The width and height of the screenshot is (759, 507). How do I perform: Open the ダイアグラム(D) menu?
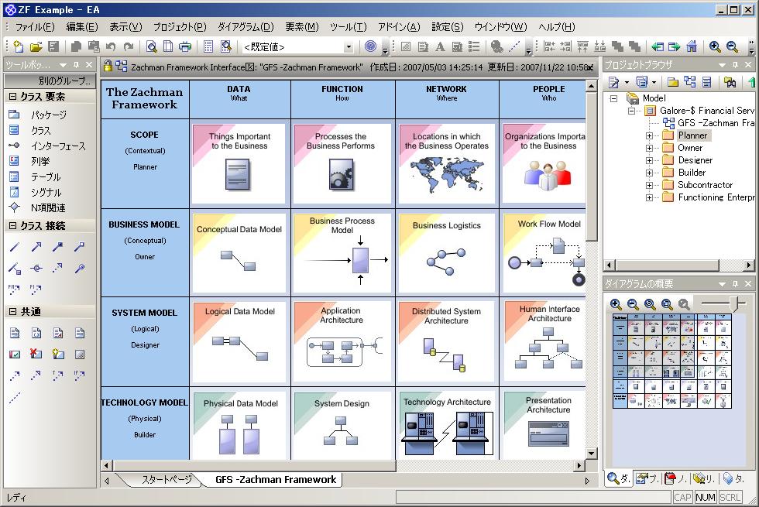pyautogui.click(x=246, y=27)
